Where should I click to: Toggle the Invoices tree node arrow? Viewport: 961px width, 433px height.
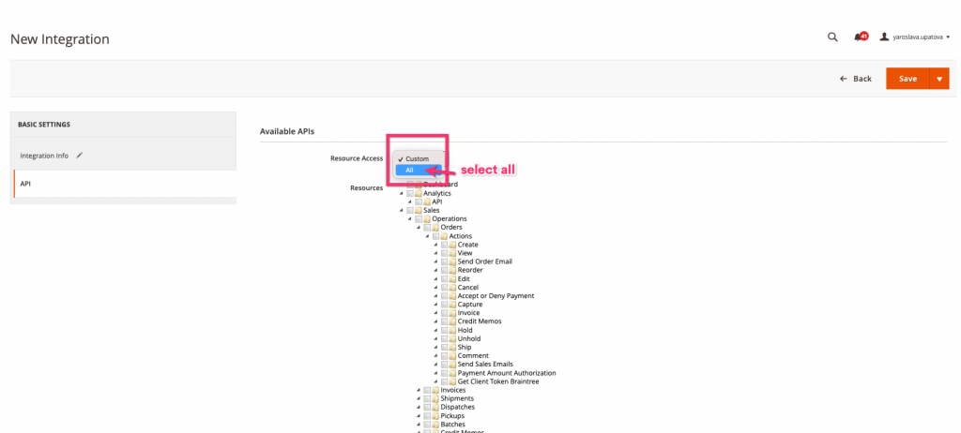(419, 390)
